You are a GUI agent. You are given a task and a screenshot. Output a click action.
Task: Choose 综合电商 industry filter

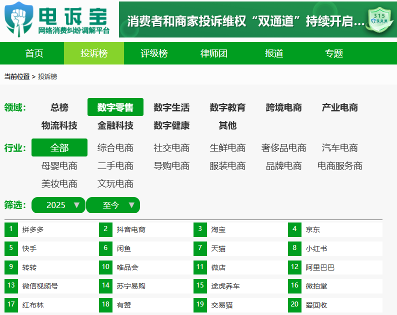click(115, 147)
